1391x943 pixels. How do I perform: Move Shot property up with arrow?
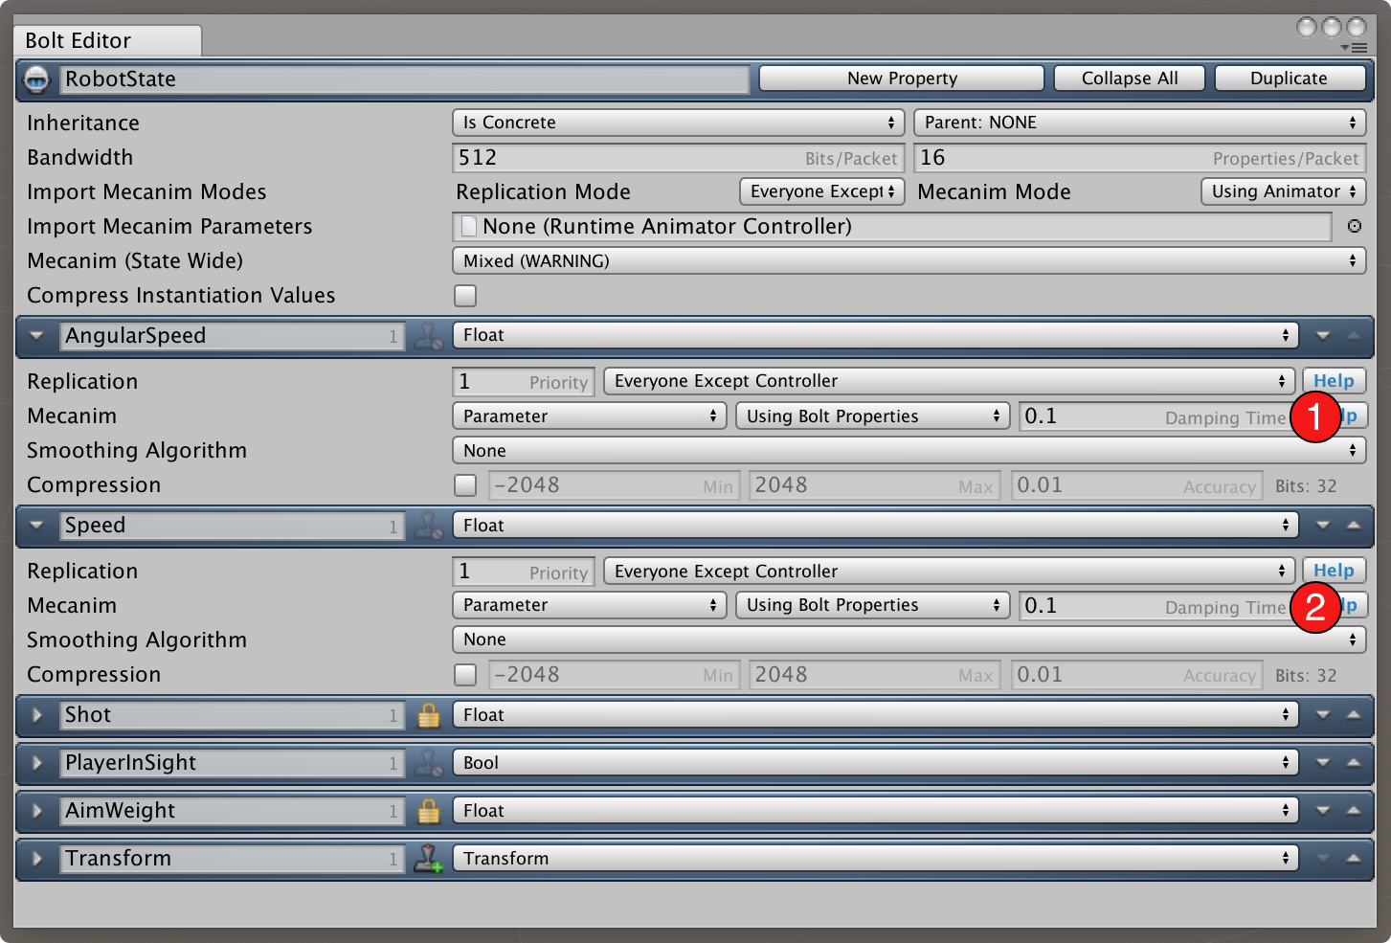[1354, 715]
